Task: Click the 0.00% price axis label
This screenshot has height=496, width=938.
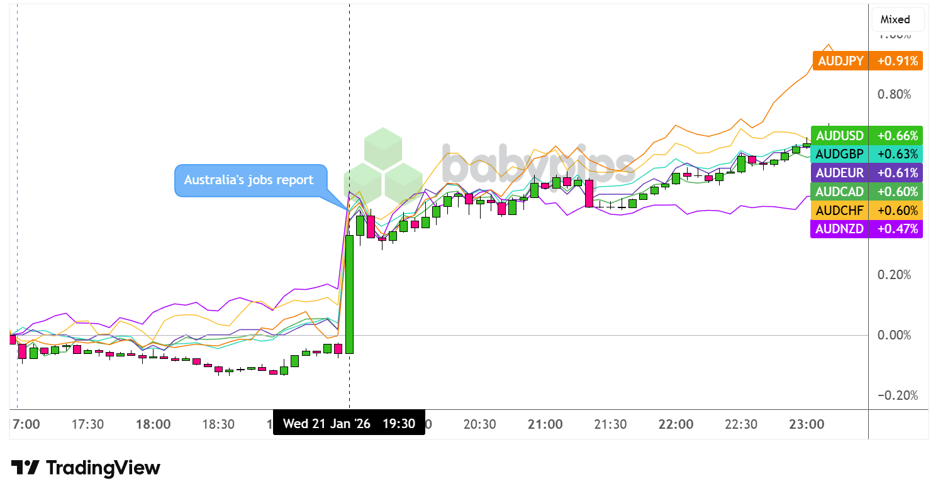Action: (894, 335)
